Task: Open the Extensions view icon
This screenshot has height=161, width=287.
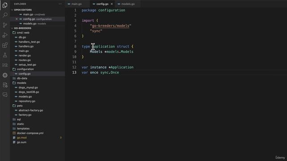Action: (5, 45)
